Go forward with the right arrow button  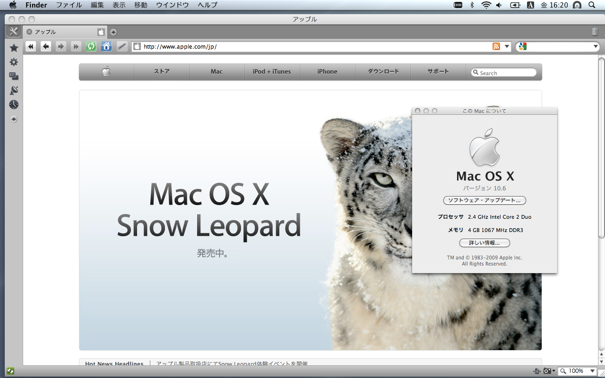[61, 46]
